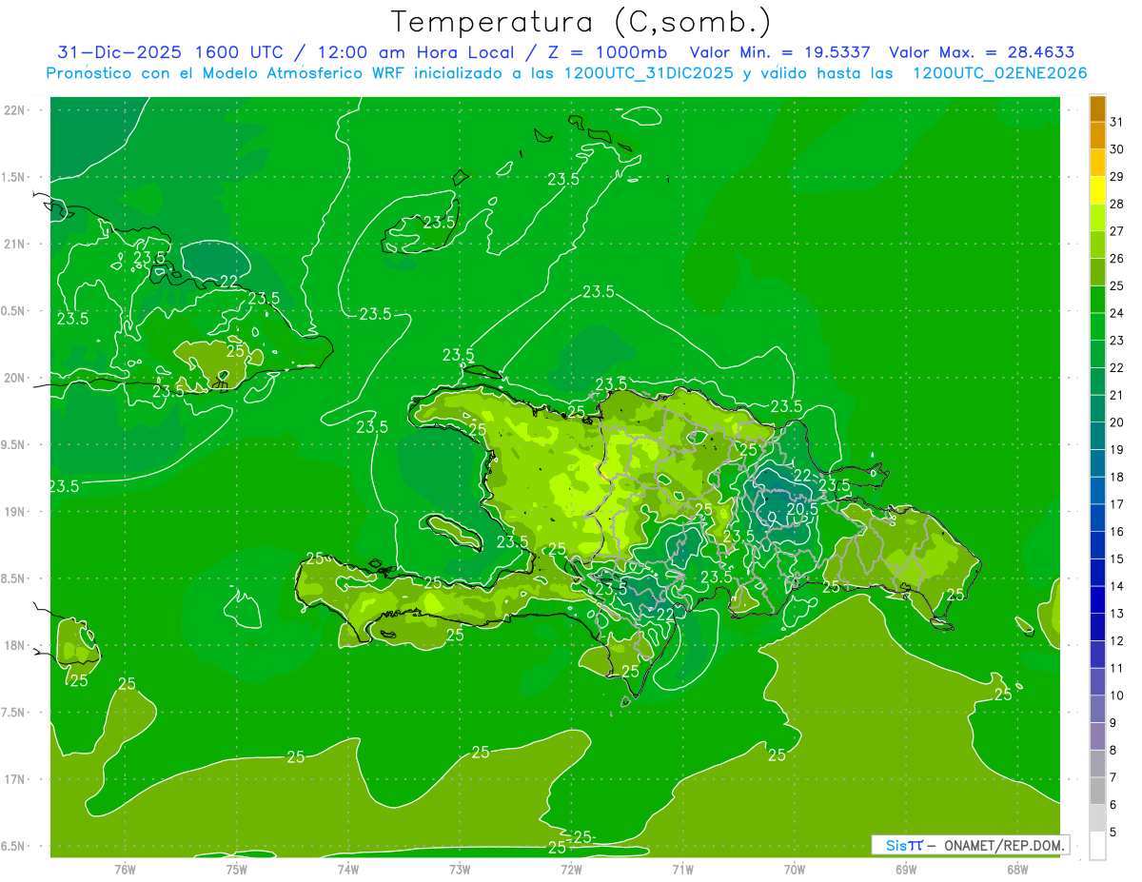Click the "31" value on color legend
This screenshot has width=1142, height=882.
point(1116,122)
